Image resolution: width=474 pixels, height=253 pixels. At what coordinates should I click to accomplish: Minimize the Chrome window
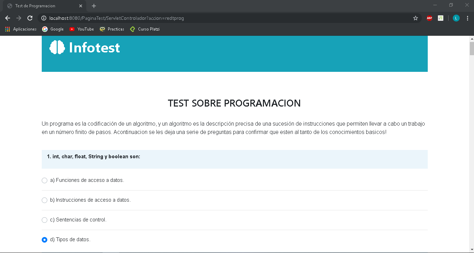coord(435,5)
